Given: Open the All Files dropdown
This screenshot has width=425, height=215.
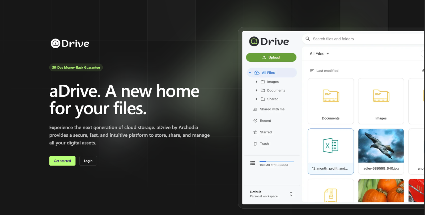Looking at the screenshot, I should click(x=319, y=54).
